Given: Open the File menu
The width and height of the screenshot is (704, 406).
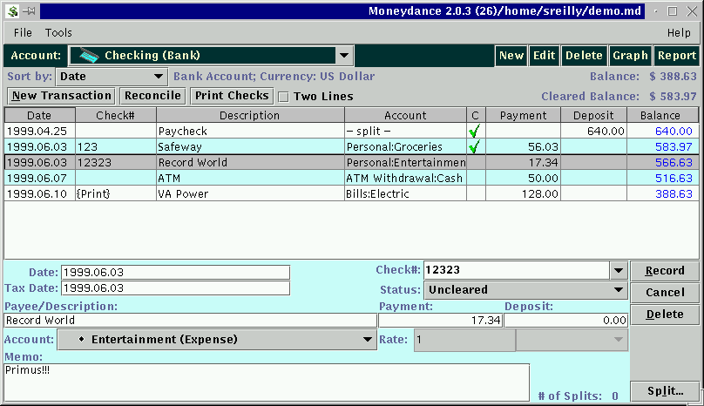Looking at the screenshot, I should pos(23,33).
